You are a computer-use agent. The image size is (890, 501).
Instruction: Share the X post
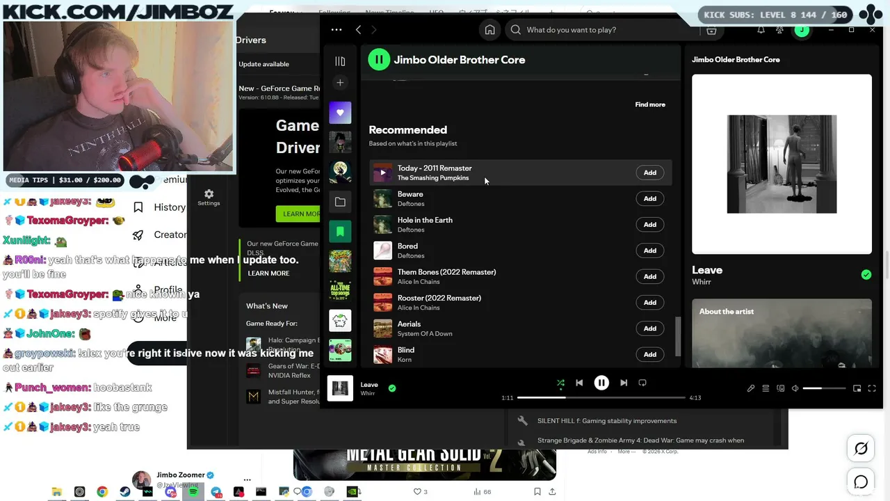(x=552, y=492)
